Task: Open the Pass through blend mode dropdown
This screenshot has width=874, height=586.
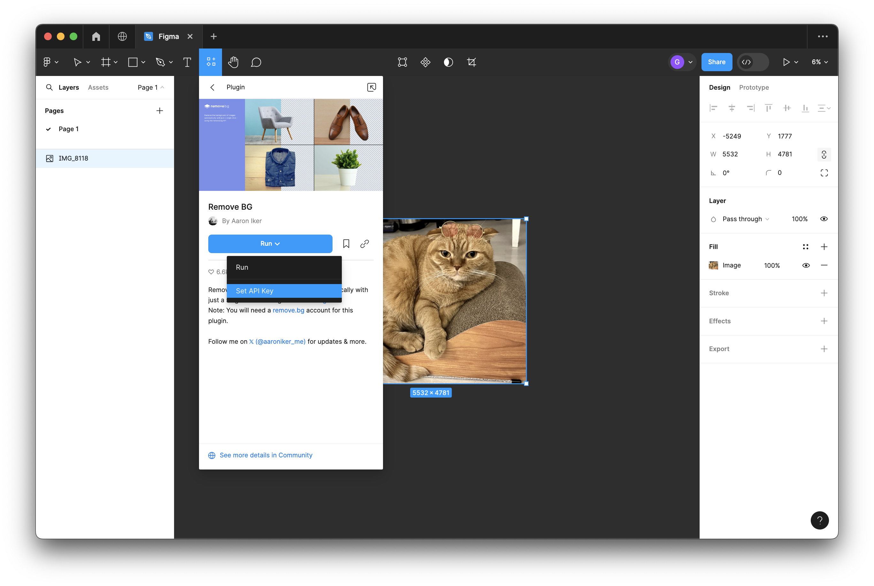Action: pyautogui.click(x=745, y=219)
